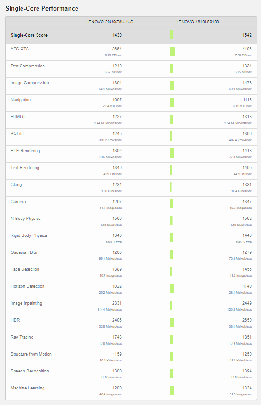Click the LENOVO 20UQZ8UHUS column header
The height and width of the screenshot is (405, 261).
[x=110, y=22]
